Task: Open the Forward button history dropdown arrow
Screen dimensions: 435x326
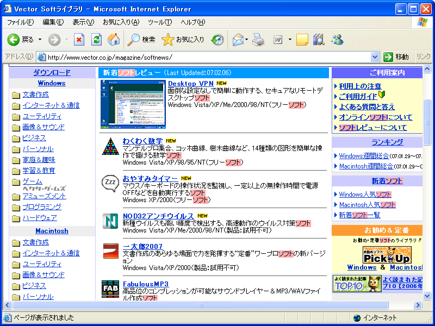Action: (66, 40)
